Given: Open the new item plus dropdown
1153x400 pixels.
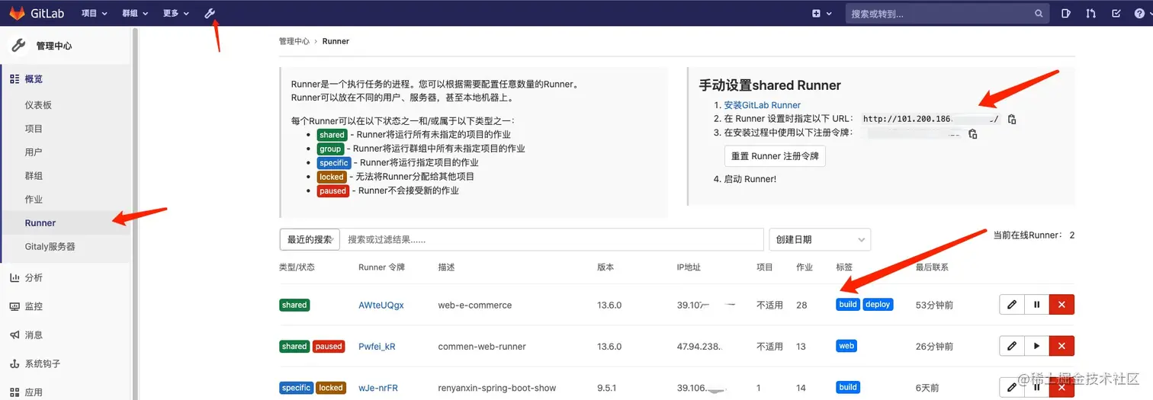Looking at the screenshot, I should 820,13.
